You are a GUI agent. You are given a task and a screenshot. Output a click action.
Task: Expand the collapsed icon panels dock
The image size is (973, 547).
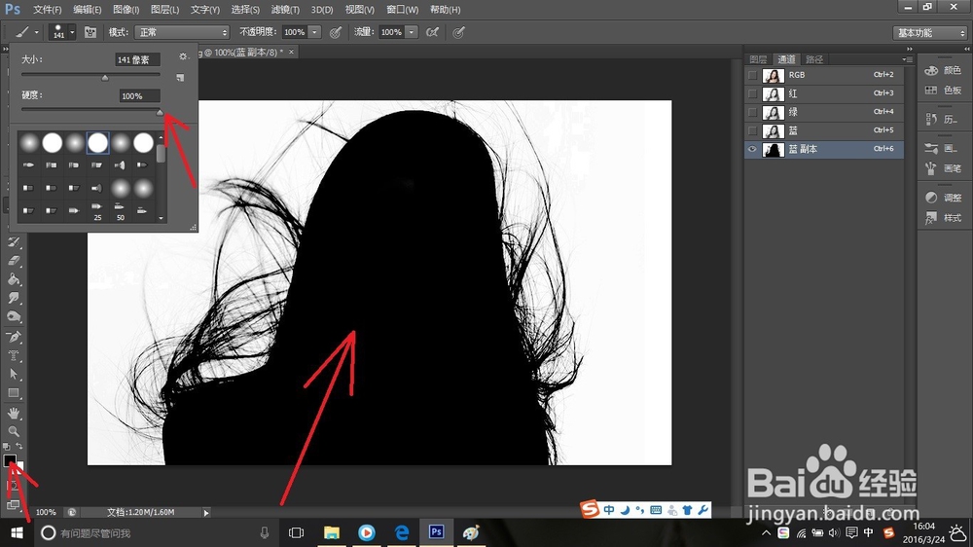[967, 49]
